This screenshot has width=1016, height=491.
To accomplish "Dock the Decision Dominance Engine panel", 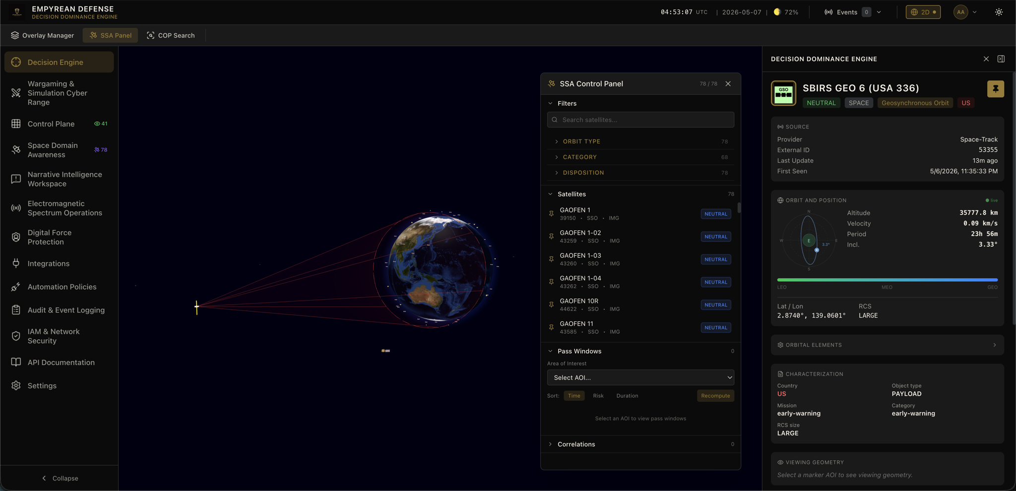I will [x=1001, y=59].
